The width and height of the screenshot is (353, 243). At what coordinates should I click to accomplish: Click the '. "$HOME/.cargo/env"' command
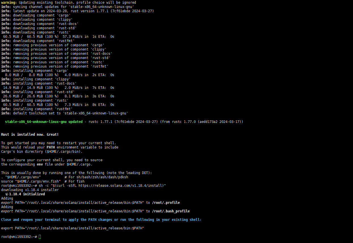coord(21,177)
